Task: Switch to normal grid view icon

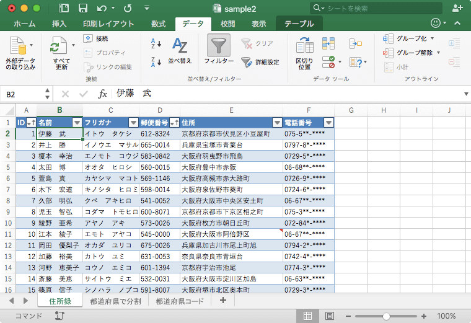Action: pos(307,316)
